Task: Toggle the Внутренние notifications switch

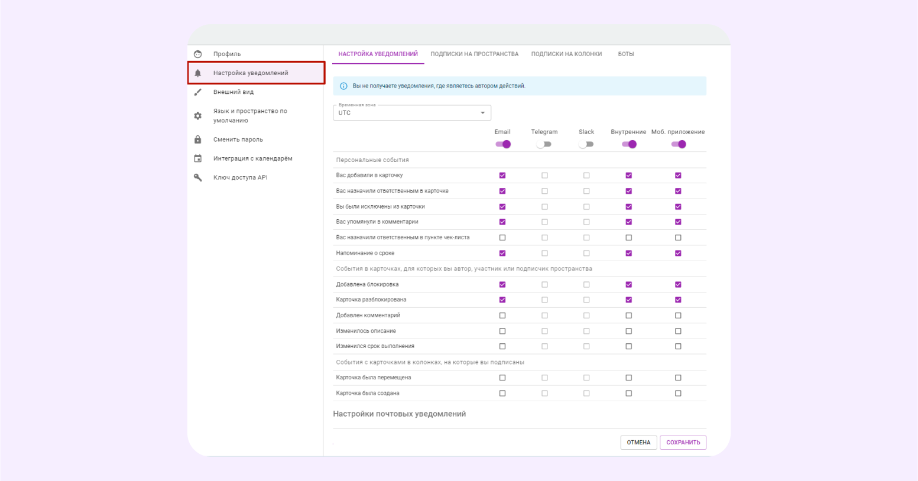Action: click(x=629, y=144)
